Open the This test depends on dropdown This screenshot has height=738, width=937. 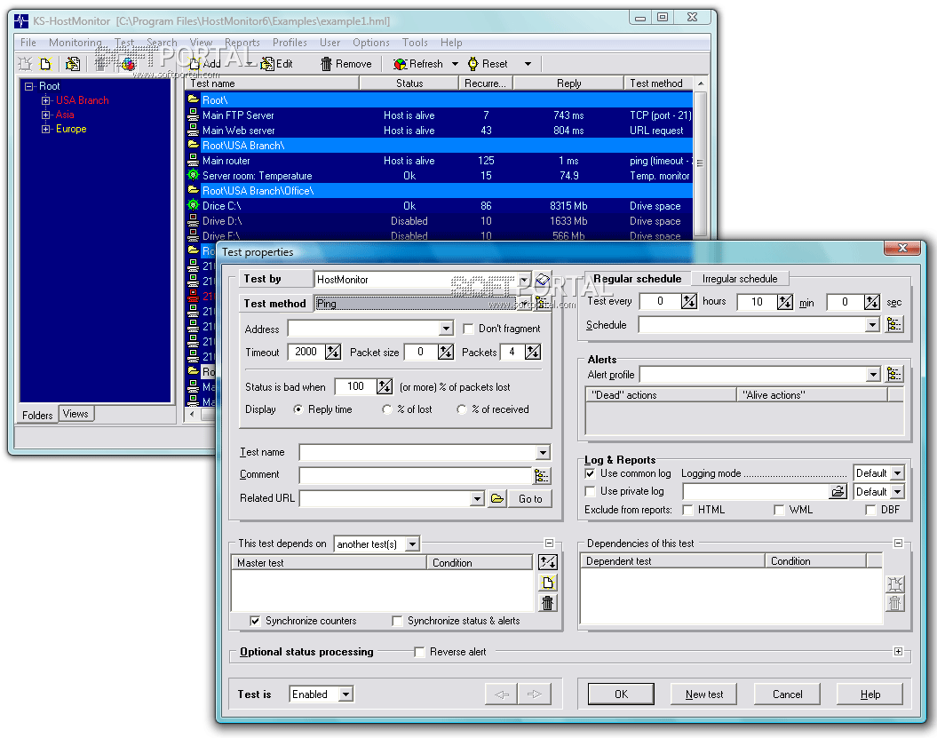(x=412, y=544)
